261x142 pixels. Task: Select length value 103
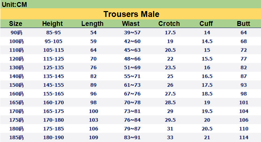point(93,120)
